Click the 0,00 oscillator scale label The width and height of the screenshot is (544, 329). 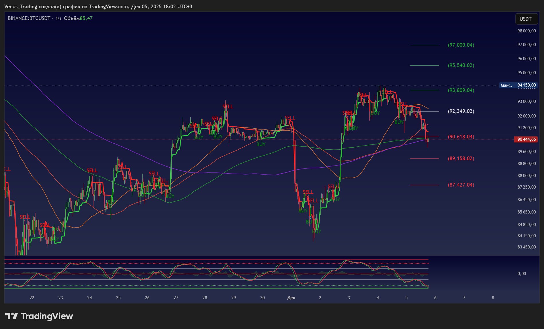[522, 274]
